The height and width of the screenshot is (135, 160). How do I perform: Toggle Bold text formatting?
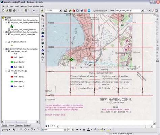(x=77, y=130)
